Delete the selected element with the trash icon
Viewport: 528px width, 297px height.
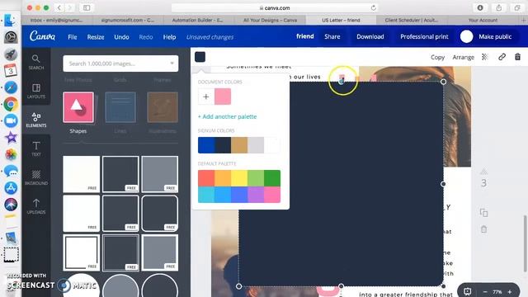(517, 57)
